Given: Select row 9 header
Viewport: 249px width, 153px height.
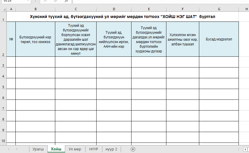Looking at the screenshot, I should [x=3, y=127].
